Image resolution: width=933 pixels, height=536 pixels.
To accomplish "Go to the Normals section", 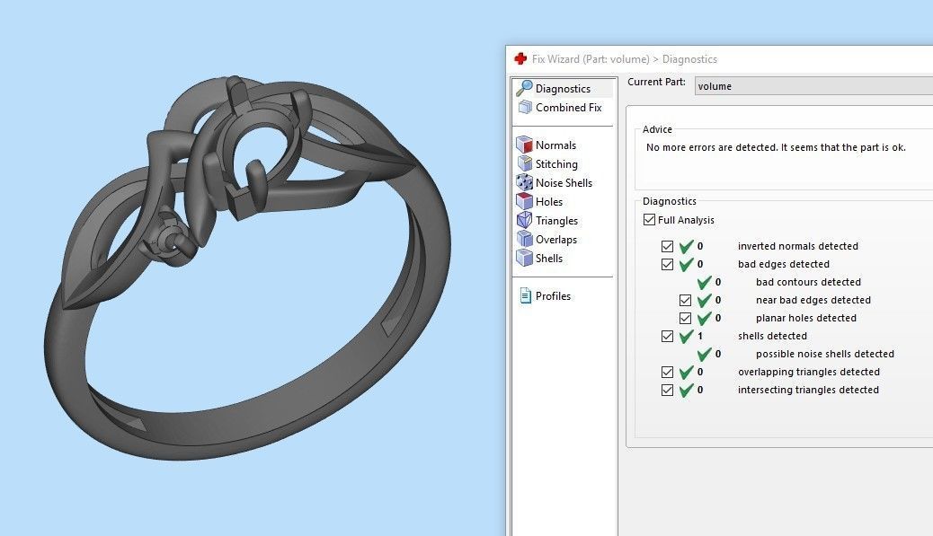I will coord(555,145).
